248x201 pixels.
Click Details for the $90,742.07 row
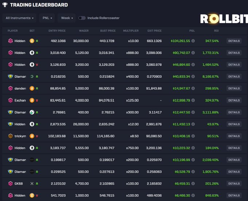coord(234,53)
